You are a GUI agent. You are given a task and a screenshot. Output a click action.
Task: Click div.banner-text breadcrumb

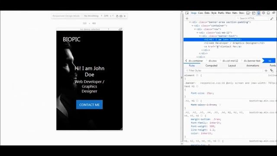click(x=252, y=61)
